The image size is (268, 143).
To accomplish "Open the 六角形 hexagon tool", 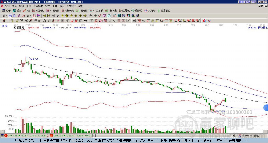I will [x=150, y=10].
